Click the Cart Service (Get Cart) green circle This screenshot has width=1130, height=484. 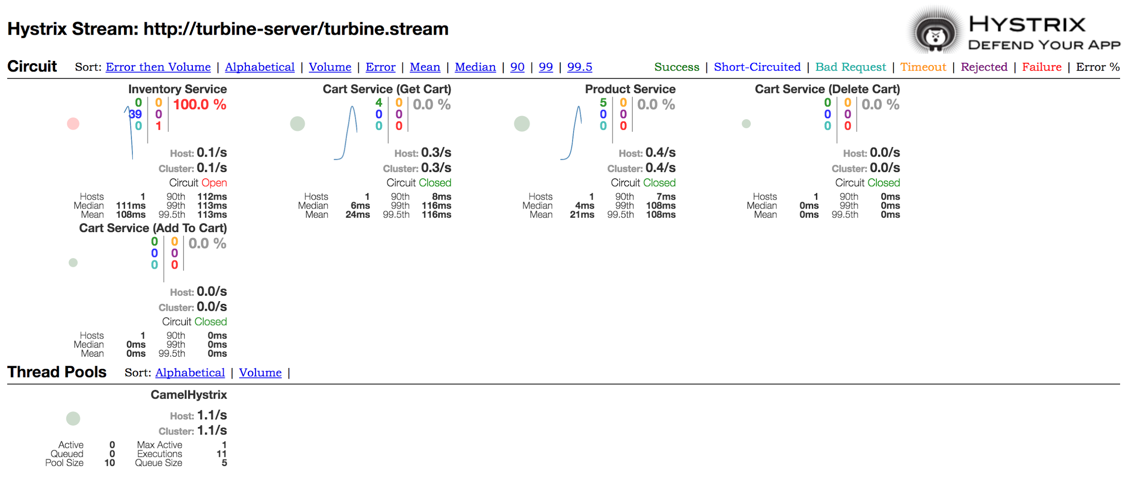point(297,124)
